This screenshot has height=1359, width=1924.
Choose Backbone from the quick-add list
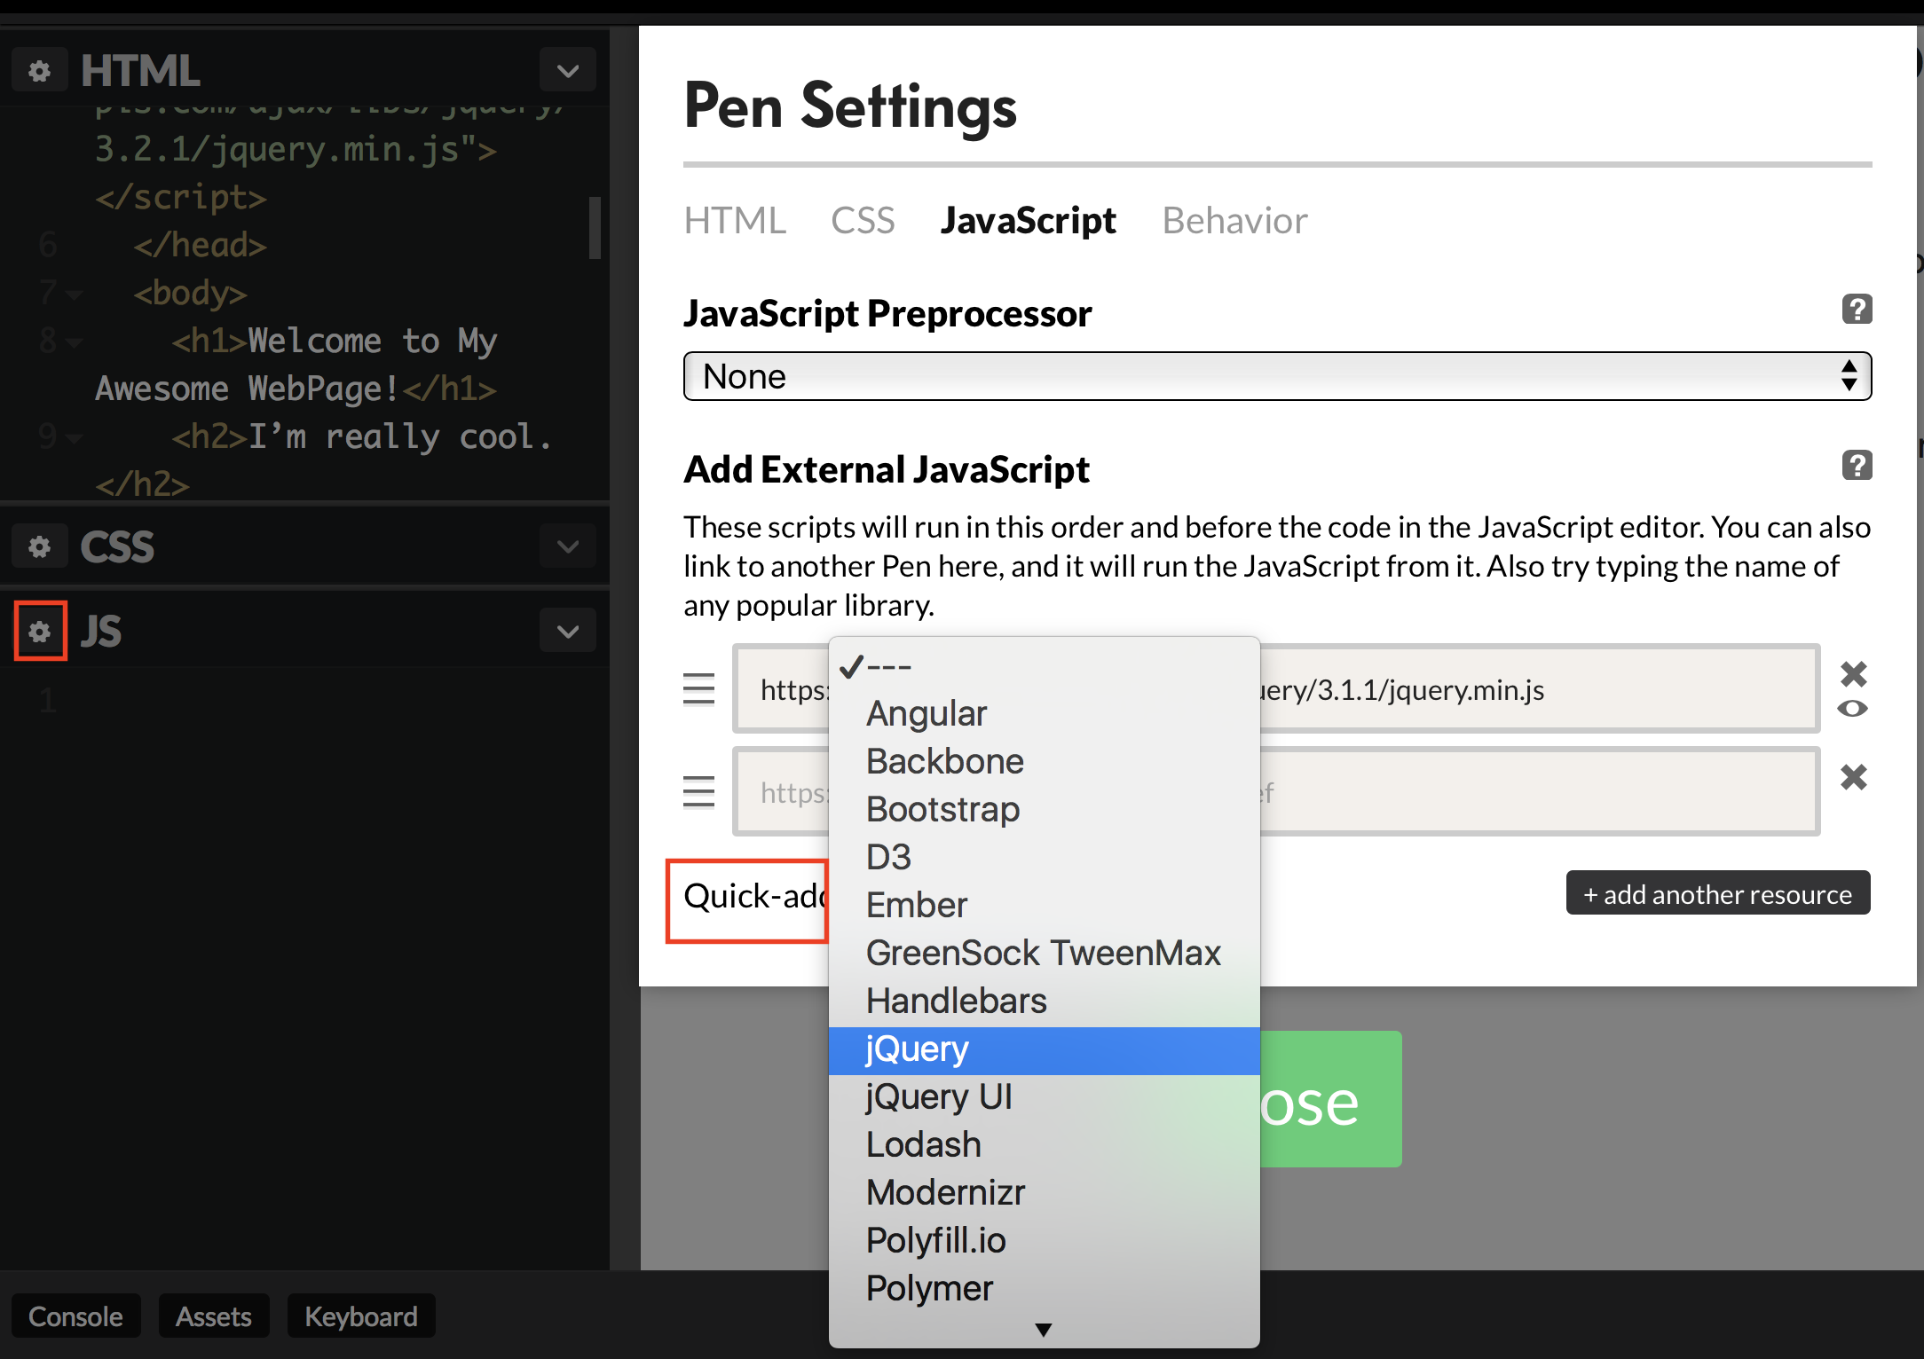point(1044,761)
